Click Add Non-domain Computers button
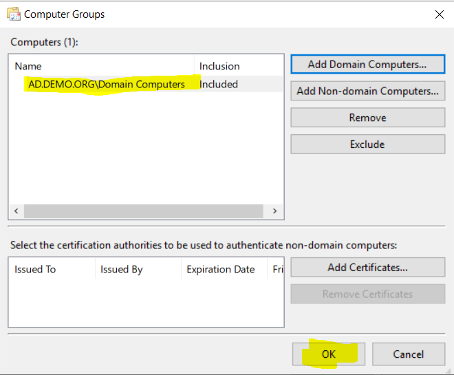This screenshot has height=375, width=454. tap(368, 91)
